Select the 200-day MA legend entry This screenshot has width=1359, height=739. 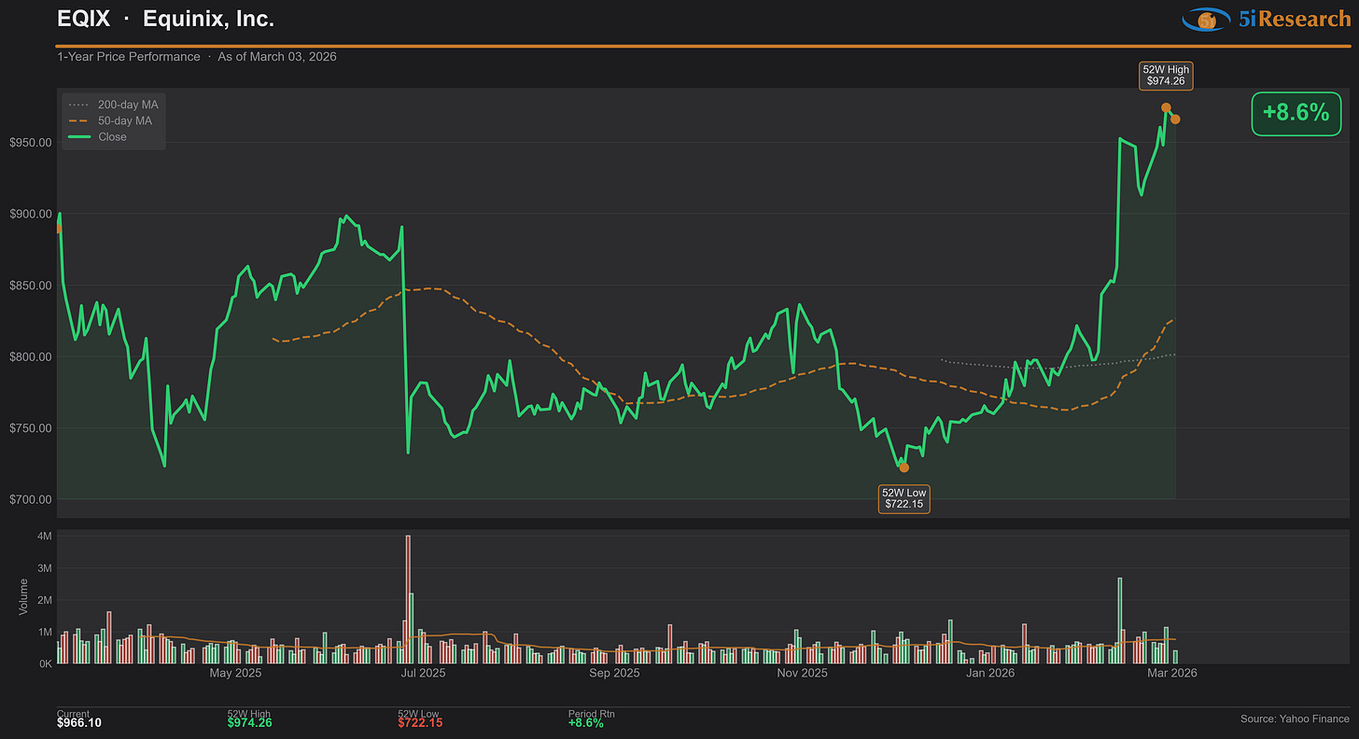[x=112, y=105]
